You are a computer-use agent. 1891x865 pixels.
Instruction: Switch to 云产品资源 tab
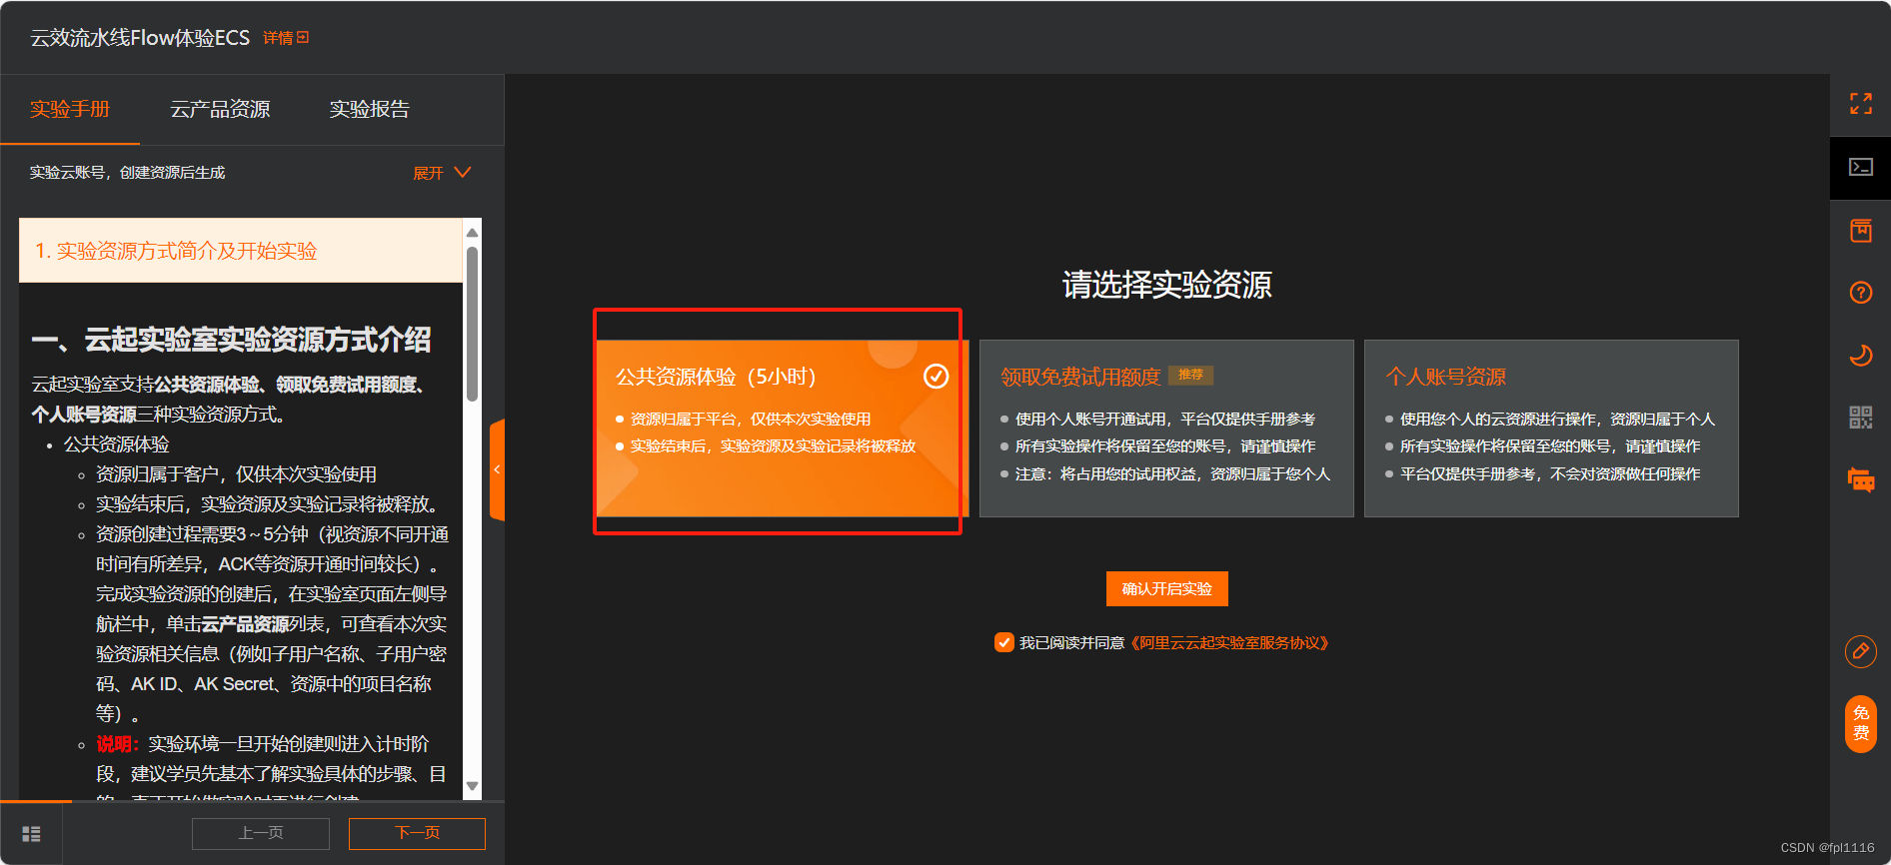(x=220, y=109)
